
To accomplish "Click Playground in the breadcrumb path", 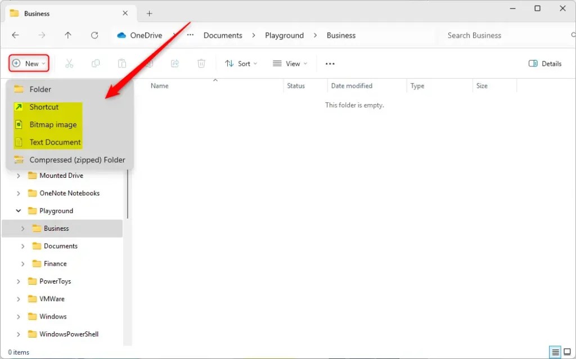I will click(x=284, y=35).
